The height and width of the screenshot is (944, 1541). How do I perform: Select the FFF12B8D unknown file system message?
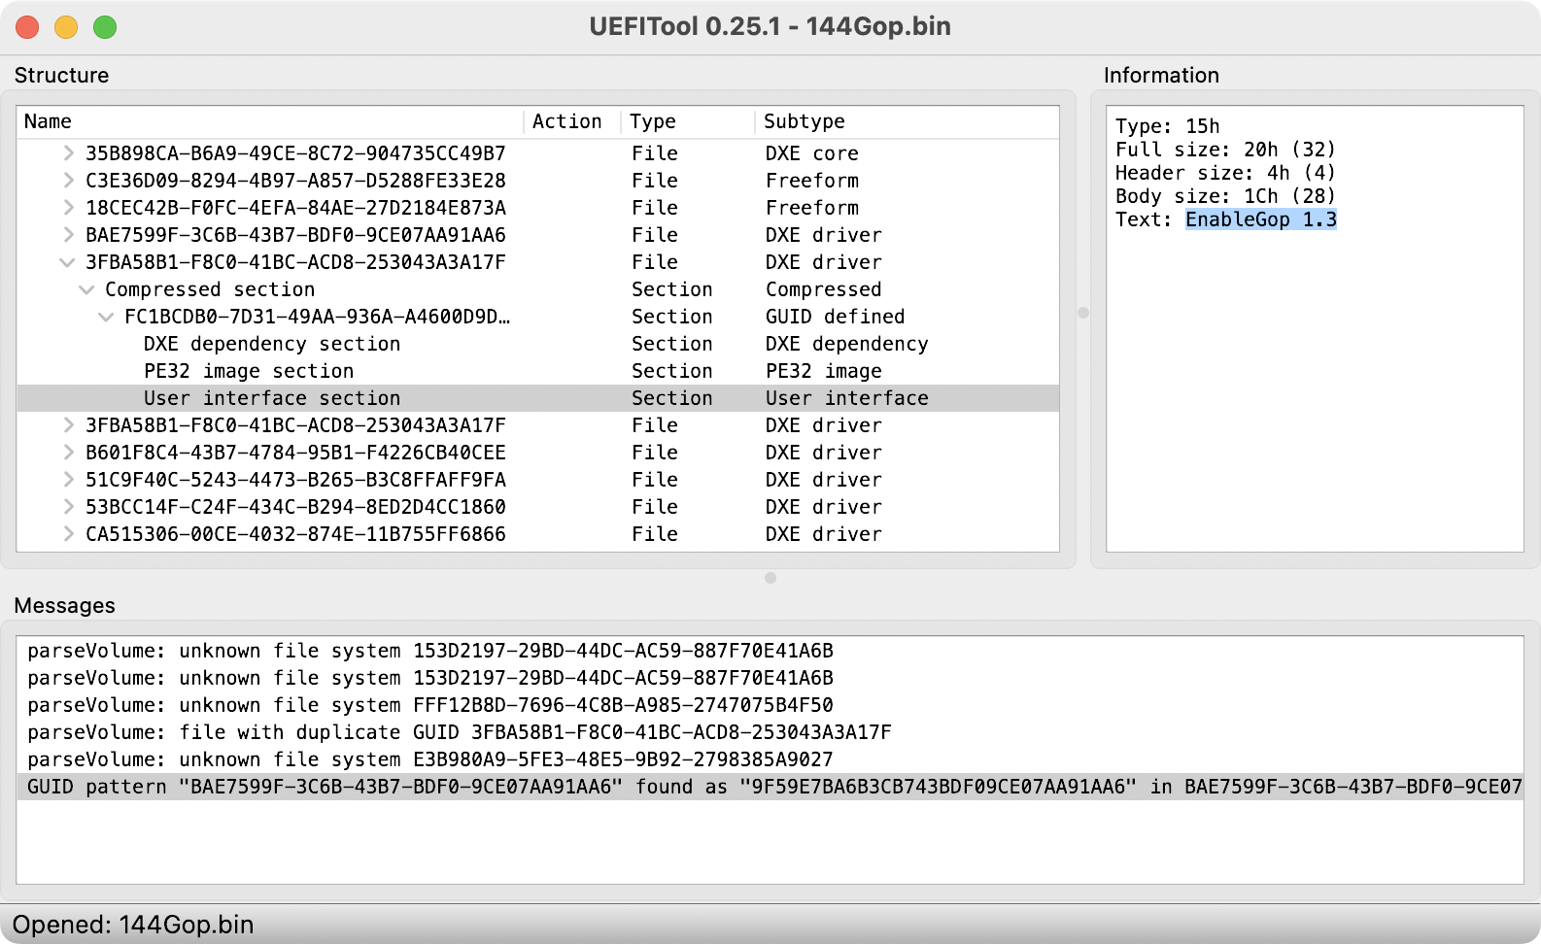pyautogui.click(x=430, y=705)
